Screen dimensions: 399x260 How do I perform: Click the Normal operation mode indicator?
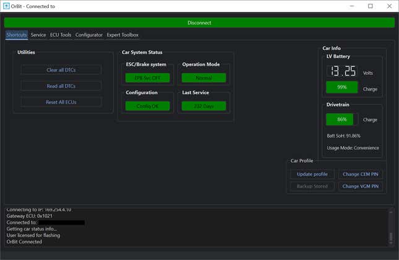tap(204, 78)
